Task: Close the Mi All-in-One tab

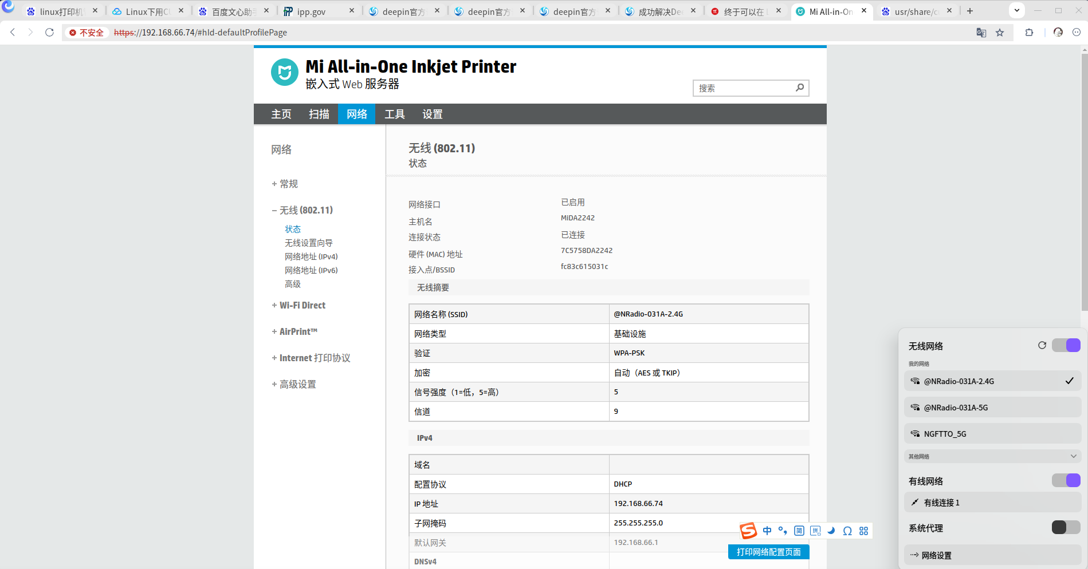Action: (864, 11)
